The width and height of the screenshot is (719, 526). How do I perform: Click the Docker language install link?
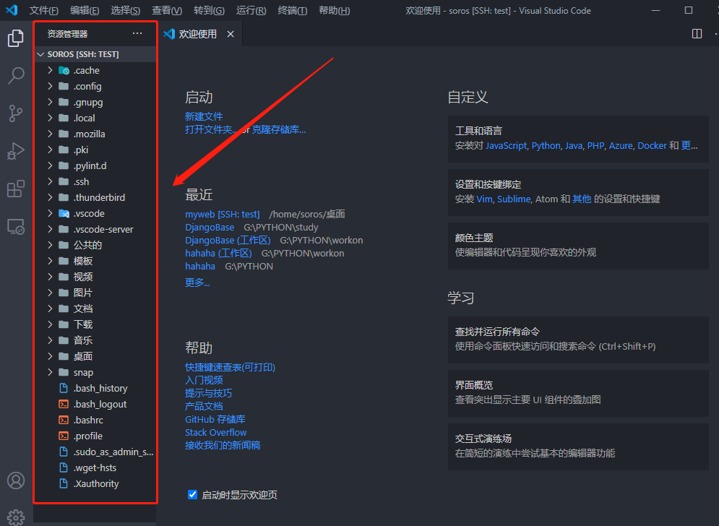[x=652, y=146]
